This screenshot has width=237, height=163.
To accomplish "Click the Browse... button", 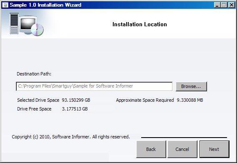I will point(191,86).
